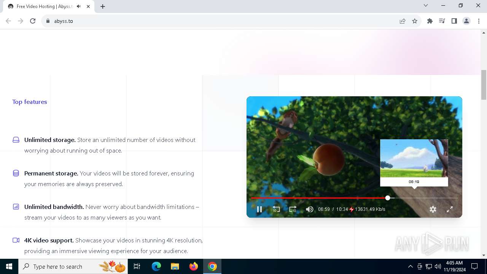Go back to previous page
This screenshot has height=274, width=487.
(8, 21)
